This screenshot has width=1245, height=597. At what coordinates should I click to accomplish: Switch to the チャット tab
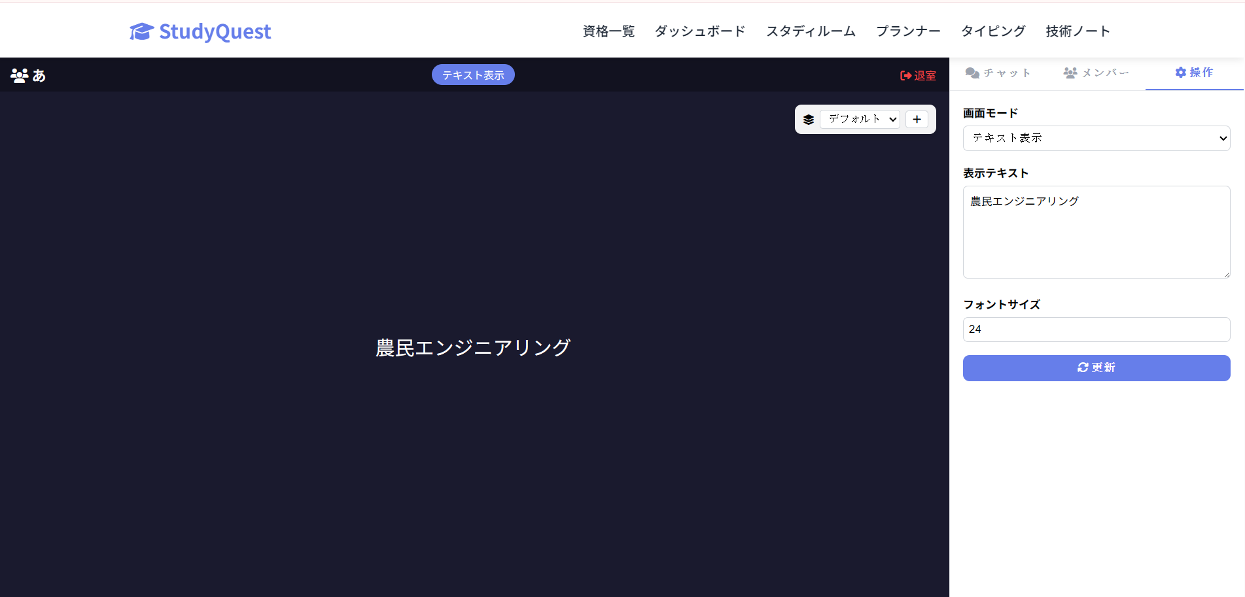coord(998,73)
